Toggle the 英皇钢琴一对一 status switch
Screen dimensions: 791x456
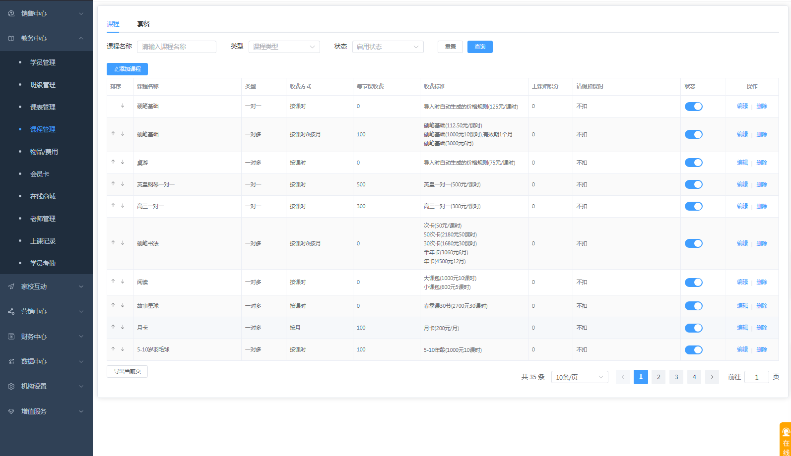694,184
